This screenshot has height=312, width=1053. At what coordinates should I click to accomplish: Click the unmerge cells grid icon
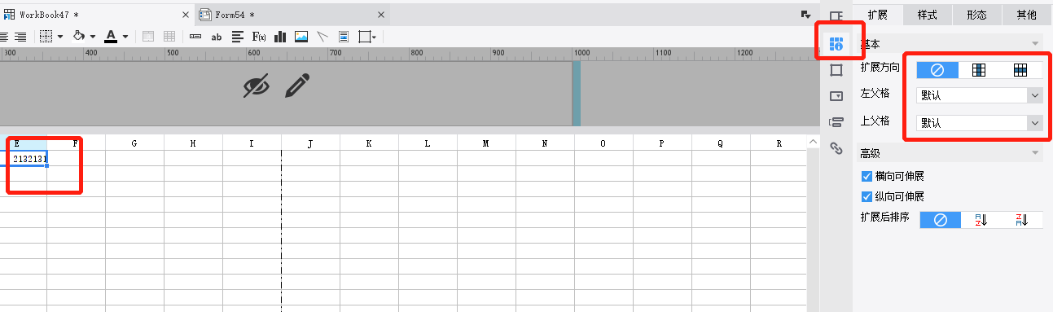[x=169, y=37]
